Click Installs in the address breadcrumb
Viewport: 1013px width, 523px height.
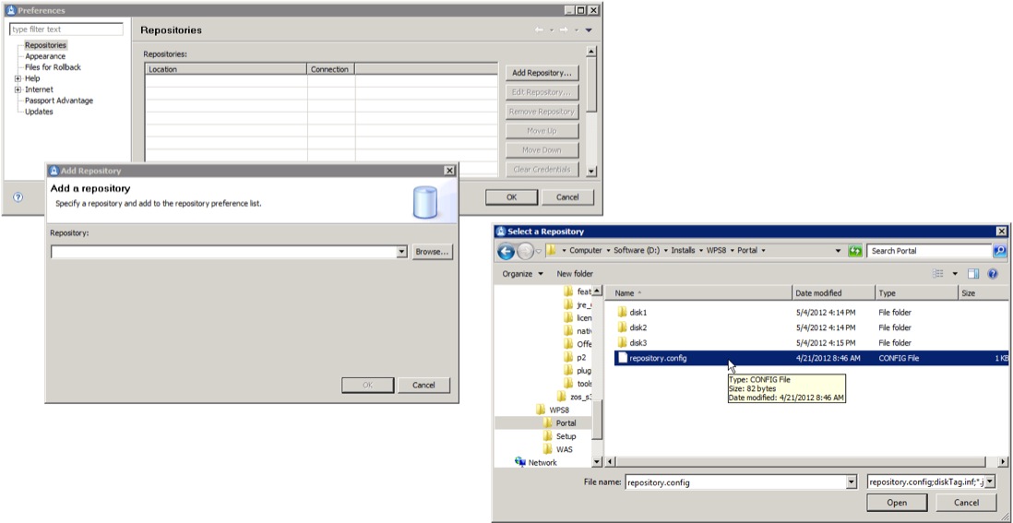click(684, 251)
